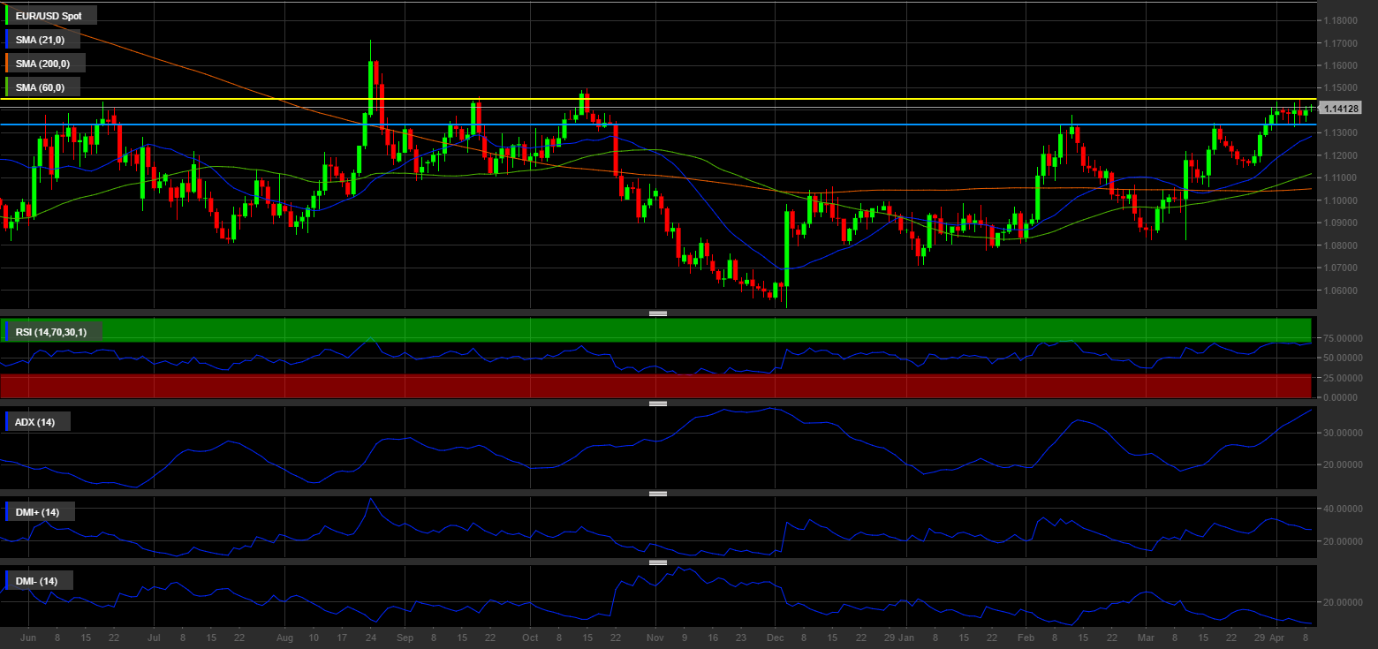The width and height of the screenshot is (1378, 649).
Task: Click the 1.14128 current price tag
Action: pos(1341,109)
